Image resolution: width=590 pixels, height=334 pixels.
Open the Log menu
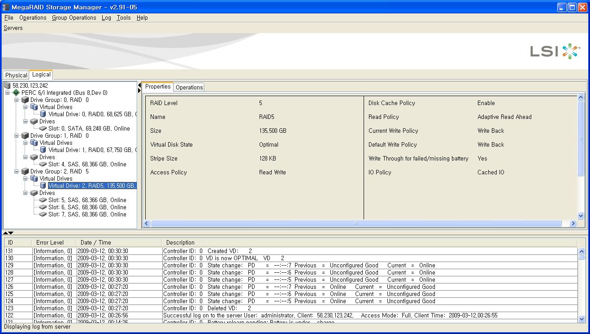[x=106, y=18]
